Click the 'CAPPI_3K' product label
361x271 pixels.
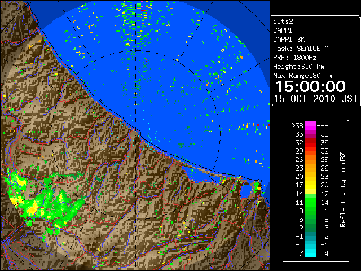pyautogui.click(x=289, y=40)
